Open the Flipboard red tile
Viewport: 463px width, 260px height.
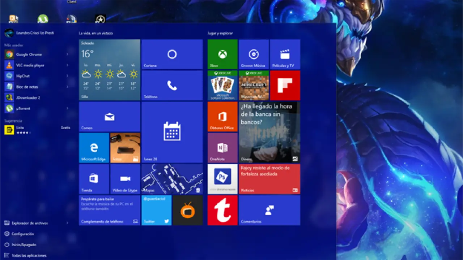(285, 85)
